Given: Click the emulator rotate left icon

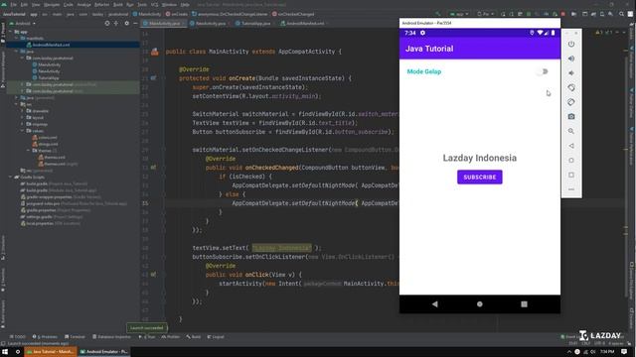Looking at the screenshot, I should [571, 87].
